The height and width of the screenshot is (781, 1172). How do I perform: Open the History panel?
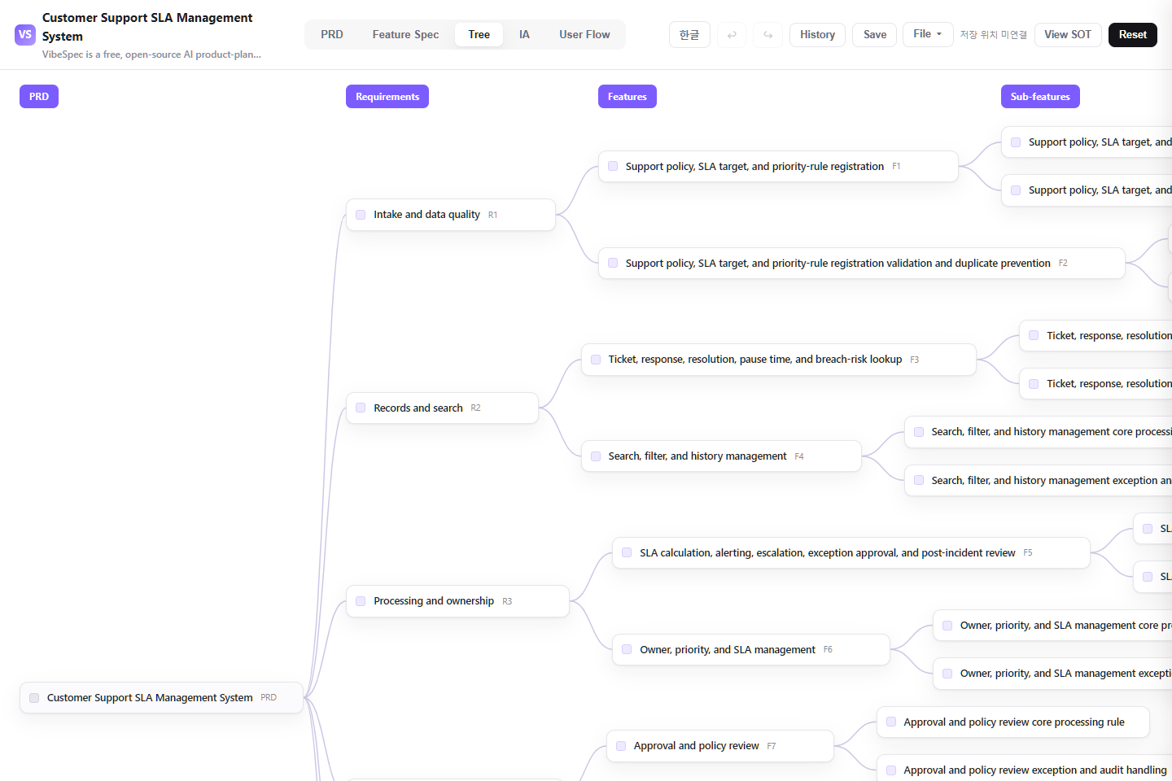click(817, 35)
